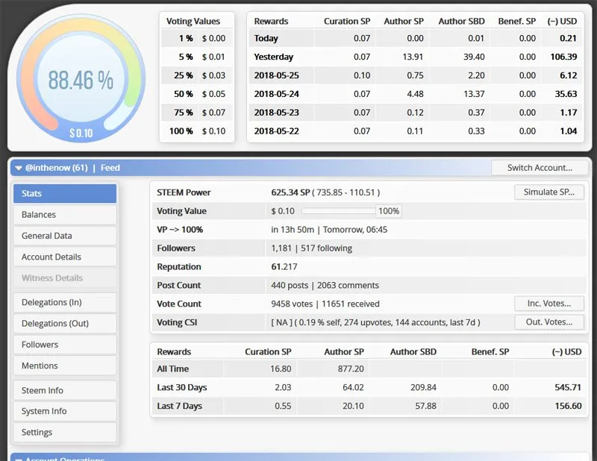The image size is (597, 461).
Task: Click the Yesterday rewards row label
Action: tap(274, 57)
